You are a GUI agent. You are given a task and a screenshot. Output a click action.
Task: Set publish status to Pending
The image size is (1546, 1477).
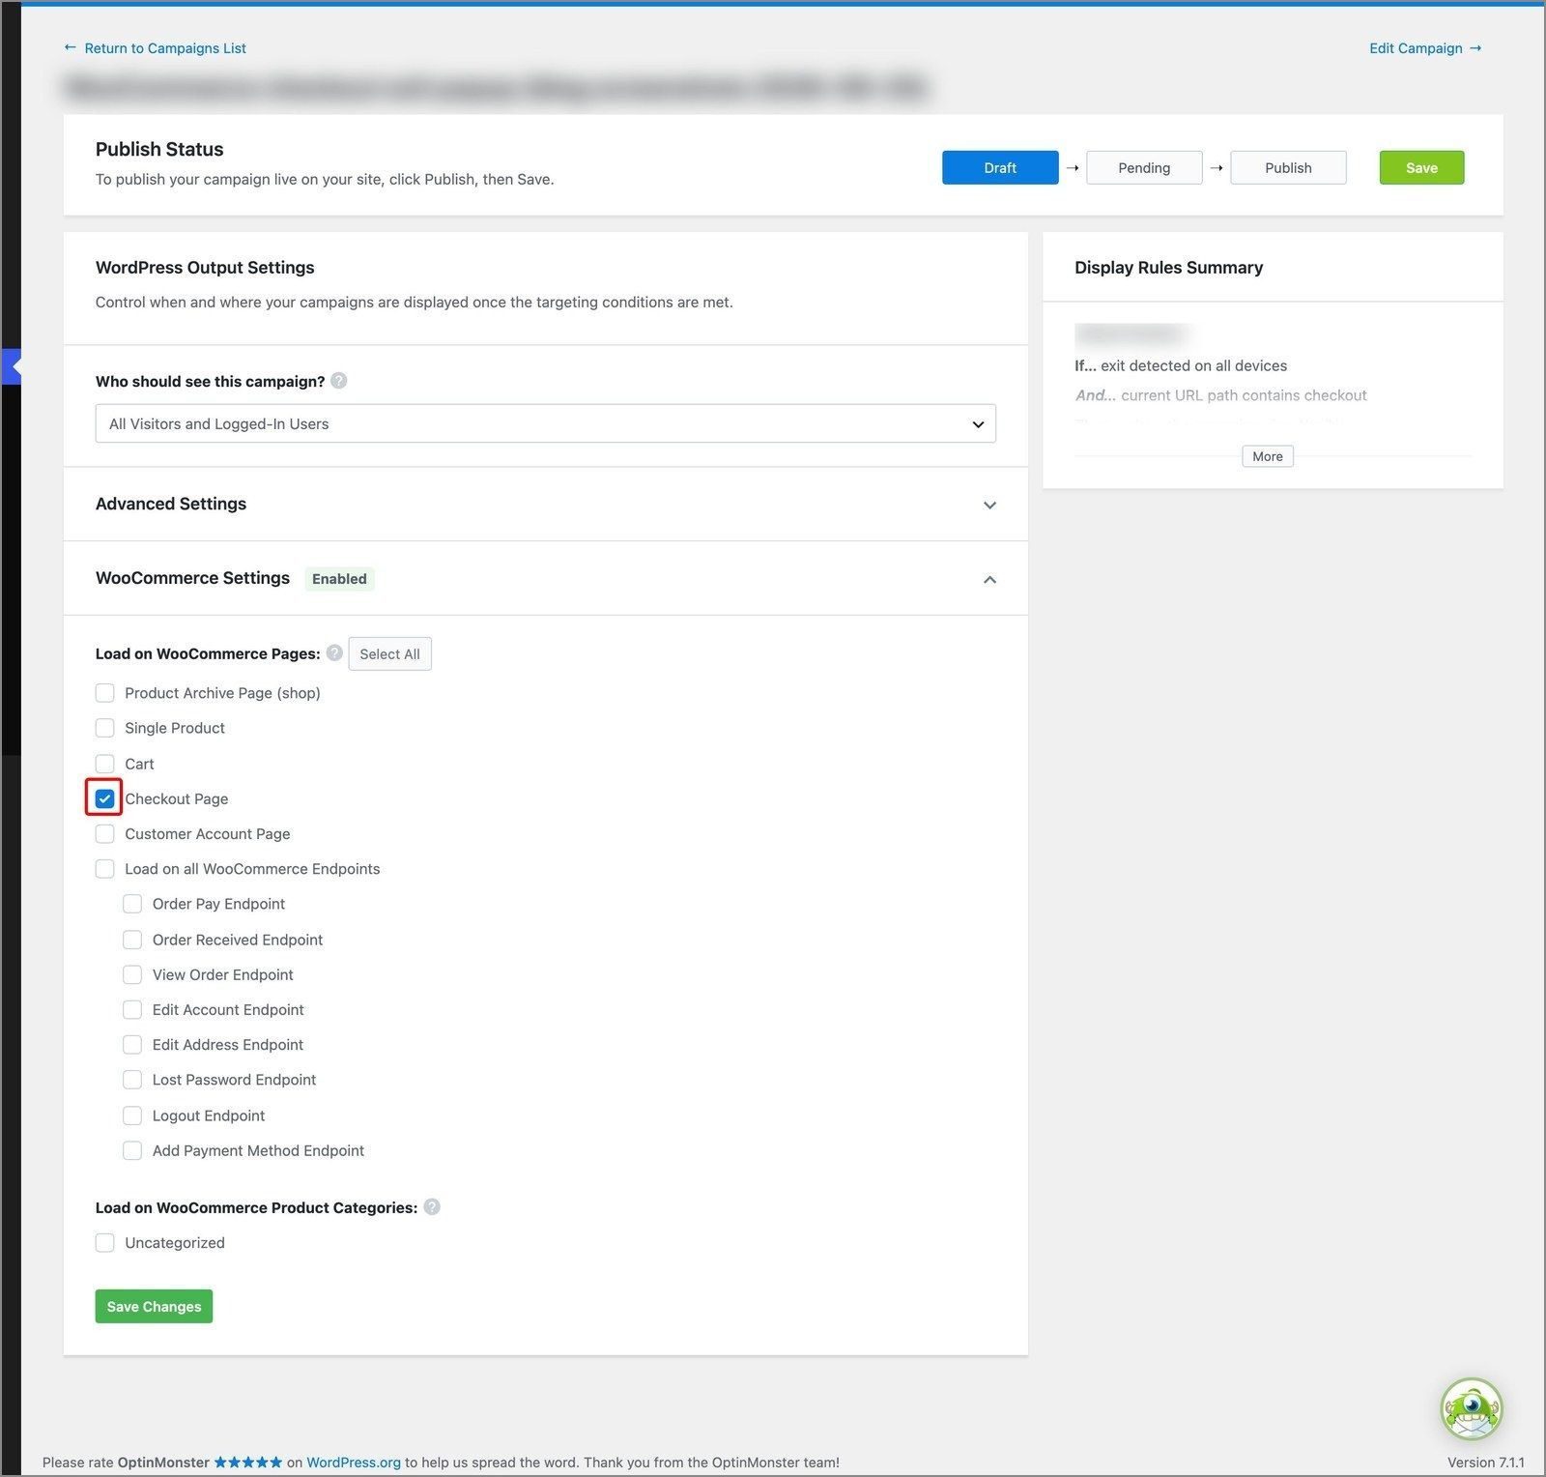(1144, 167)
